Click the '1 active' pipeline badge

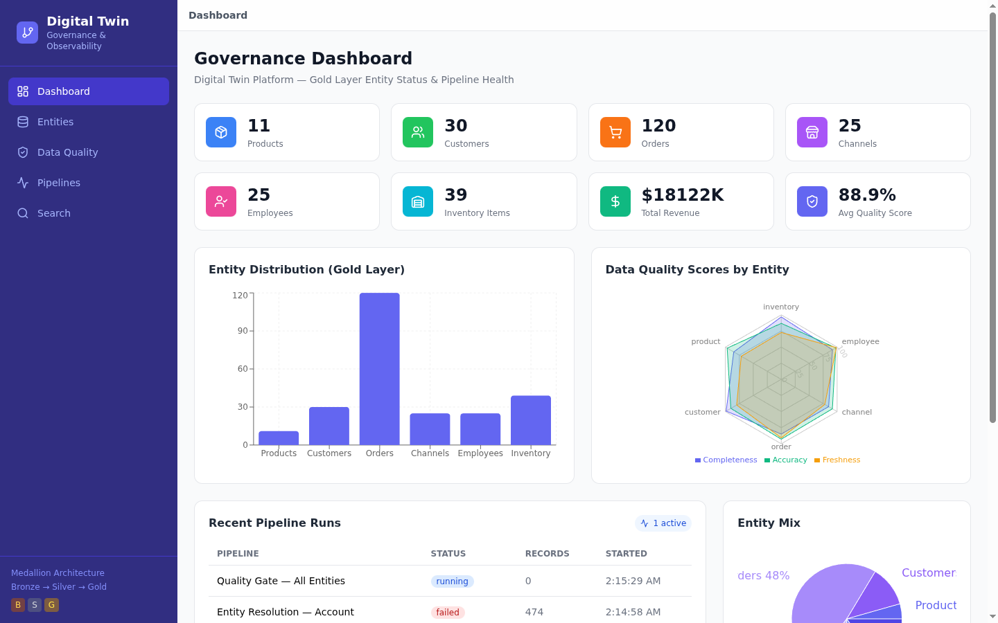click(663, 523)
